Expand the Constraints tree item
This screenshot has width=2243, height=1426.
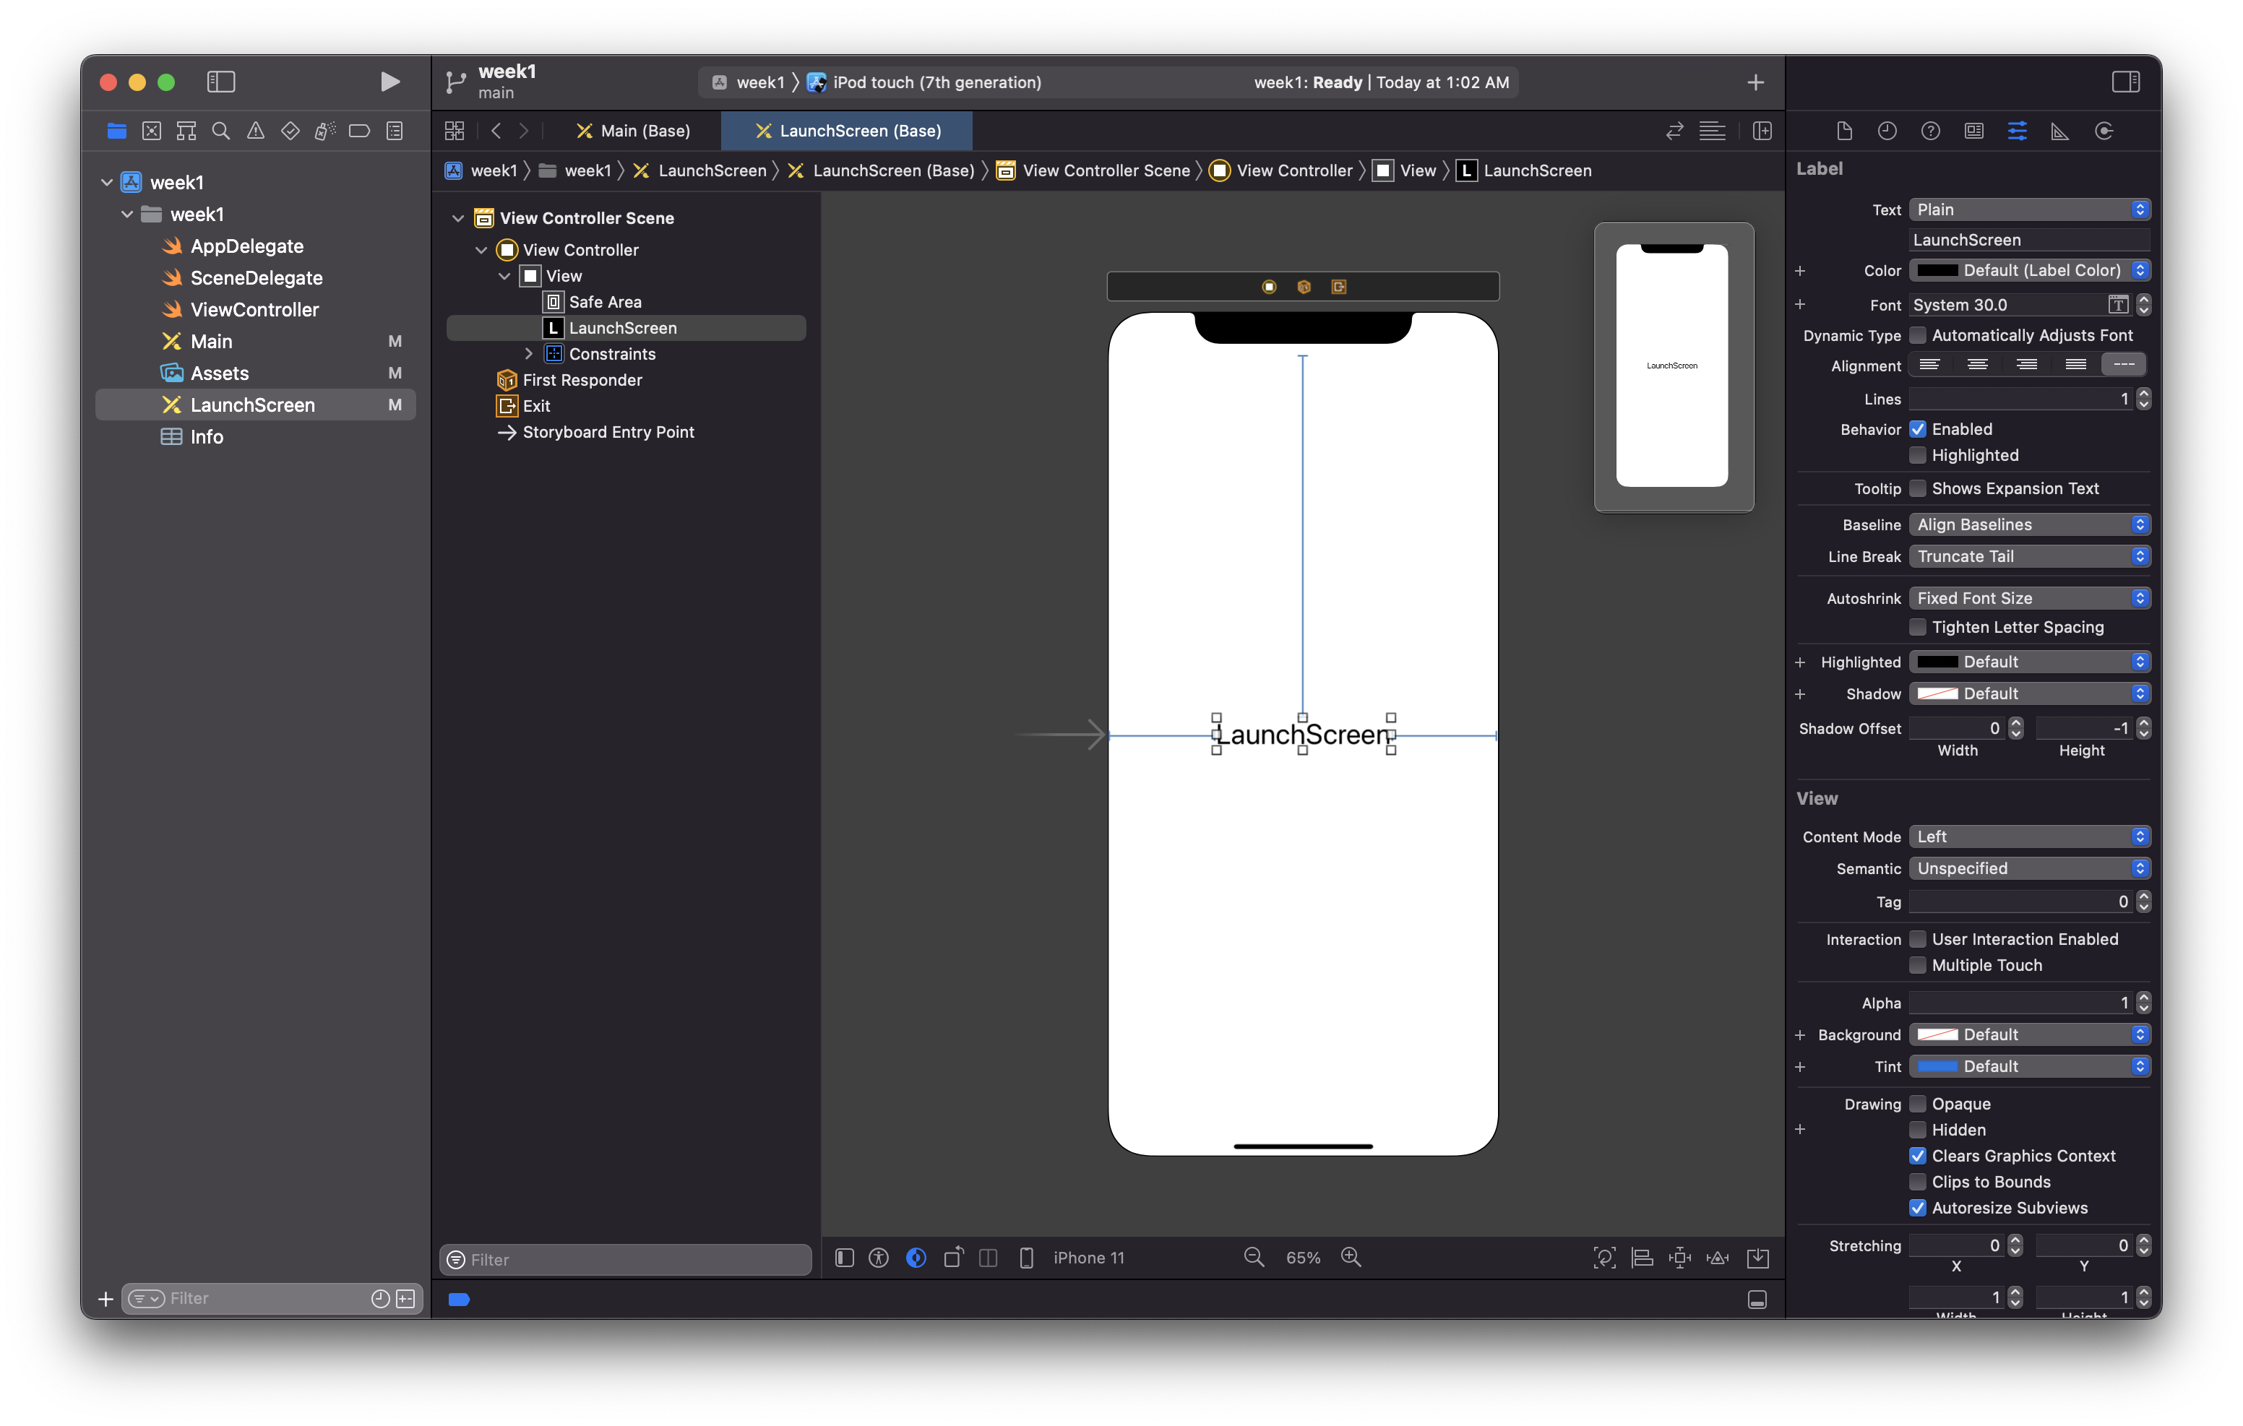click(x=528, y=354)
